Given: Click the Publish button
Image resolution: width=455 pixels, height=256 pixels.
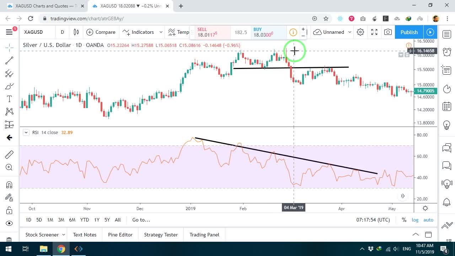Looking at the screenshot, I should point(409,32).
